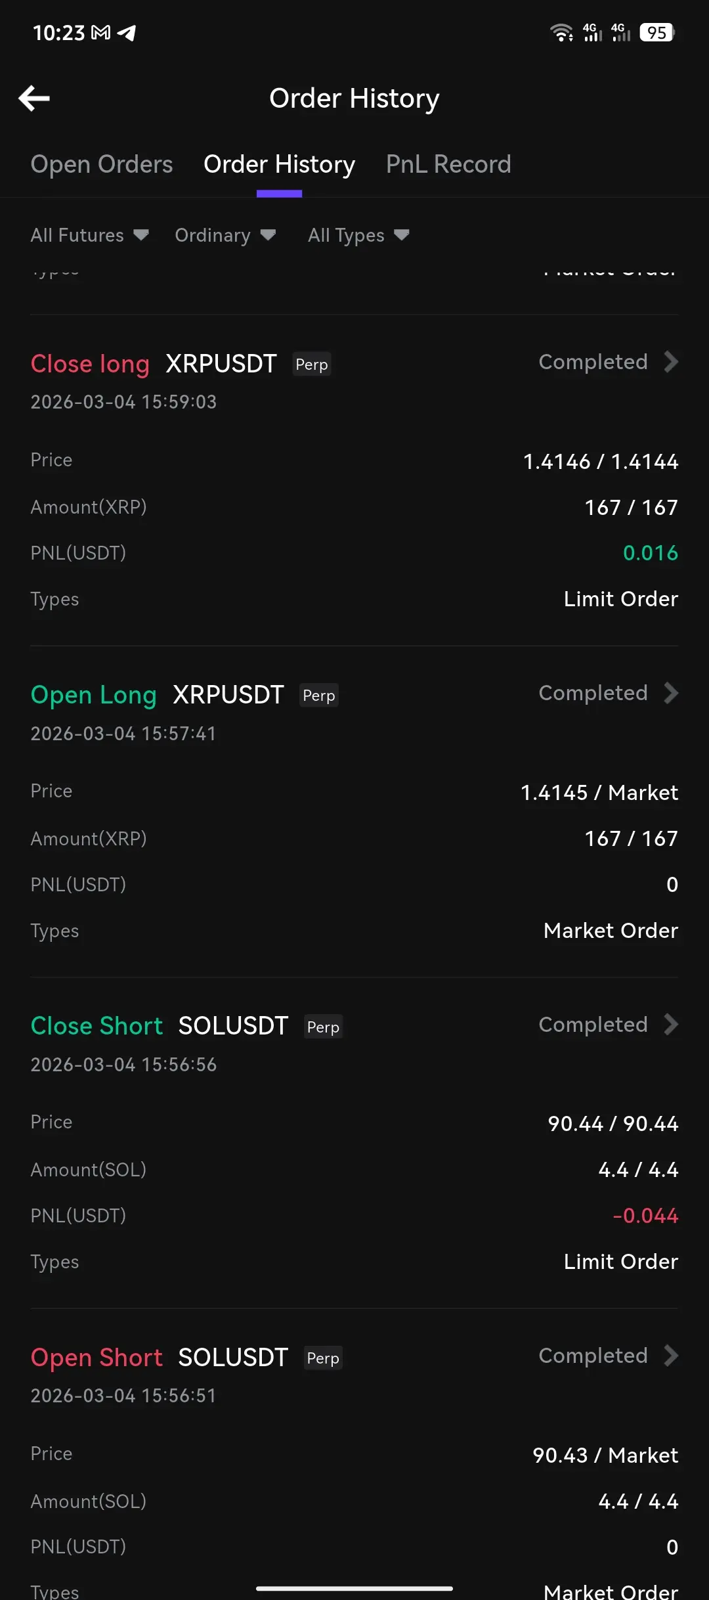Open the Close long XRPUSDT order
The image size is (709, 1600).
point(221,364)
